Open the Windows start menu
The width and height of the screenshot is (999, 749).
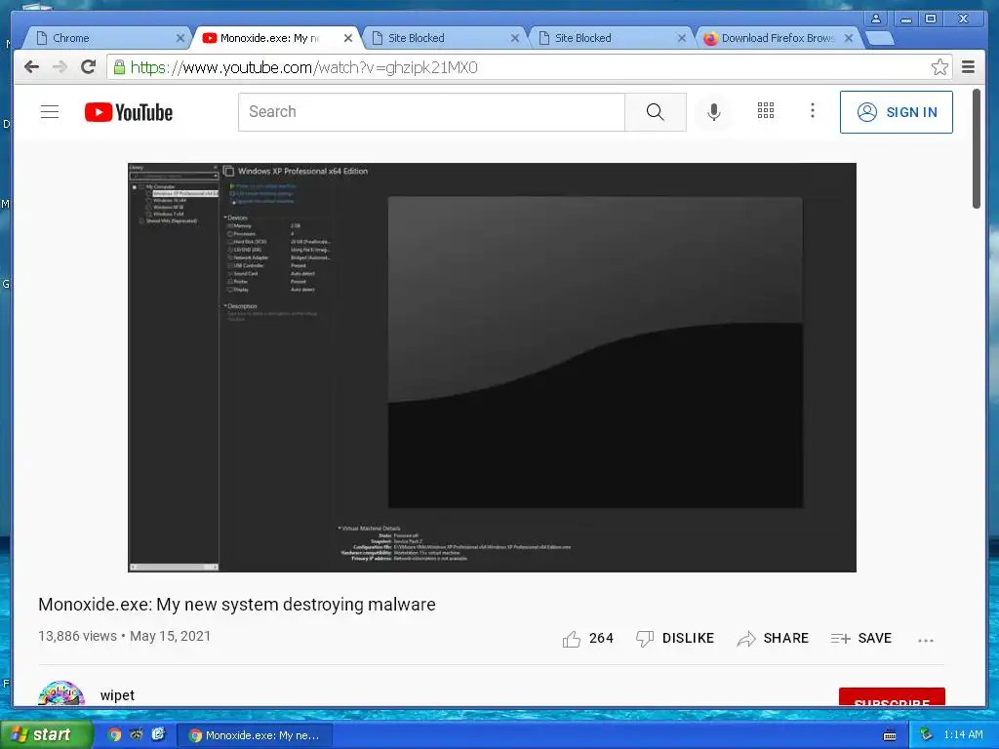tap(46, 734)
